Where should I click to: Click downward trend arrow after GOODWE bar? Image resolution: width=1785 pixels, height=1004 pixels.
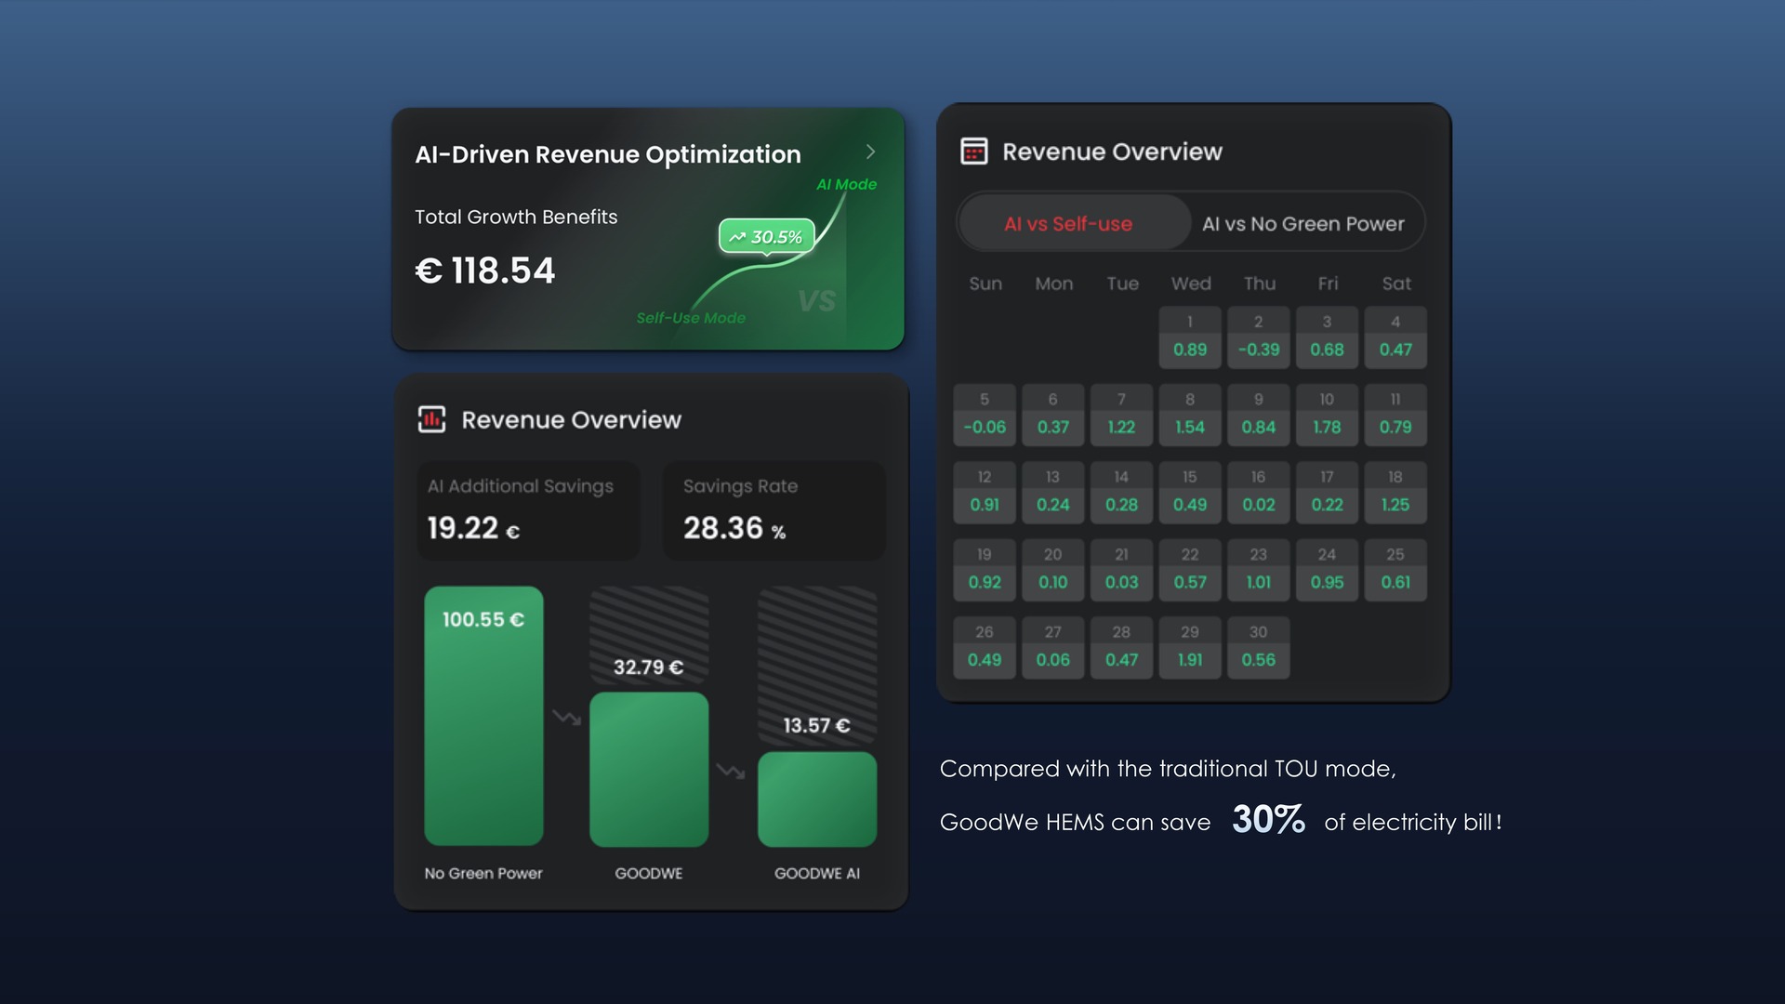pos(731,772)
